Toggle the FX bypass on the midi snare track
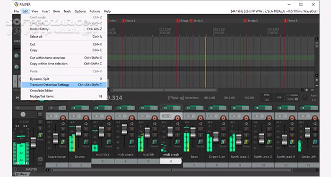331x177 pixels. pos(131,108)
